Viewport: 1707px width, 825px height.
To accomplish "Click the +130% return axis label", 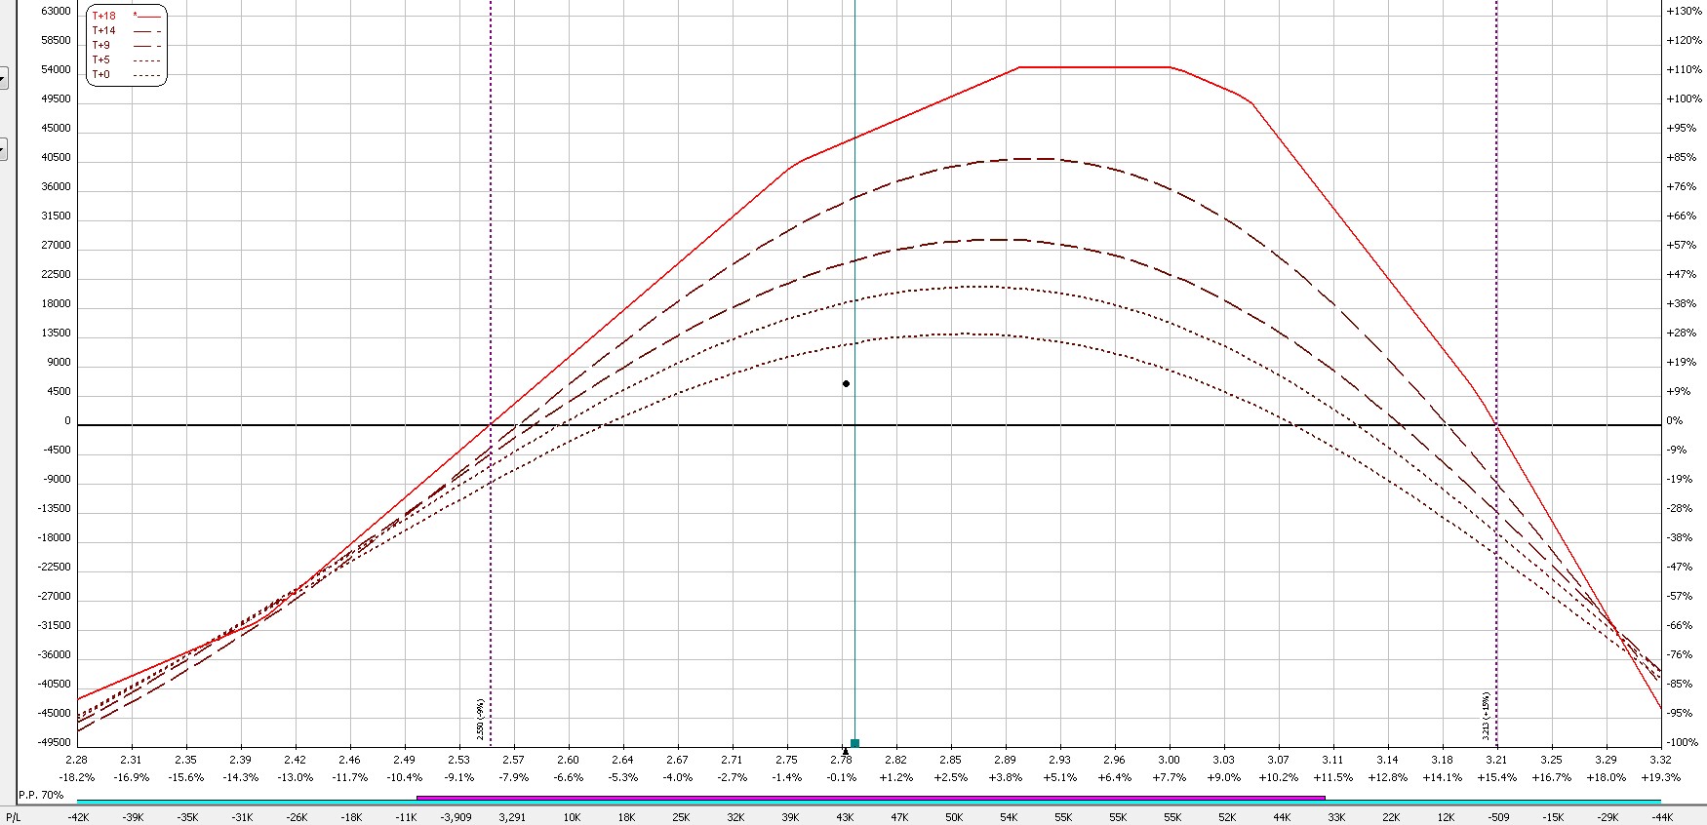I will click(1685, 12).
